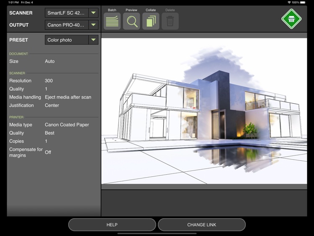
Task: Click the document Size label
Action: click(14, 61)
